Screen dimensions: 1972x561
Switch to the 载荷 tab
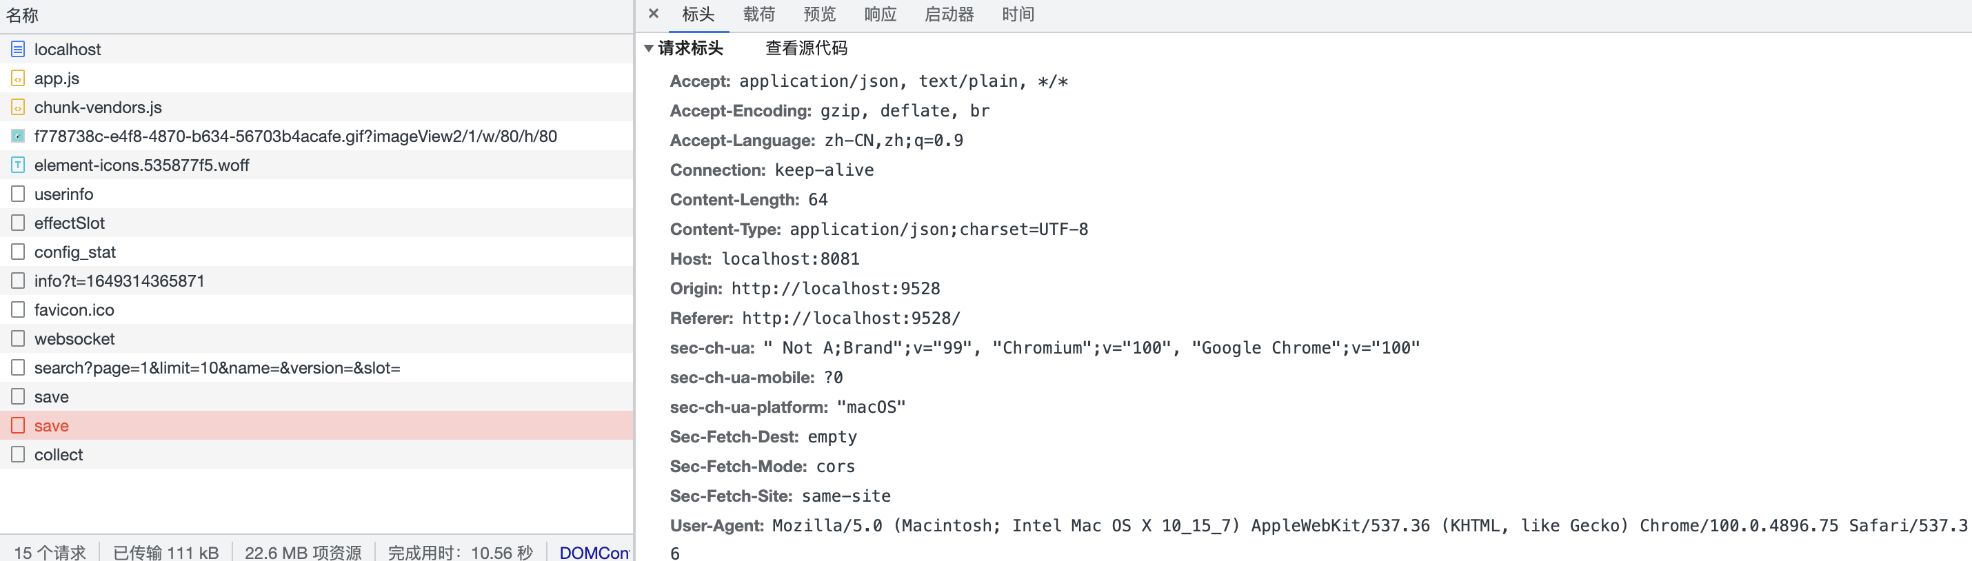click(x=758, y=14)
